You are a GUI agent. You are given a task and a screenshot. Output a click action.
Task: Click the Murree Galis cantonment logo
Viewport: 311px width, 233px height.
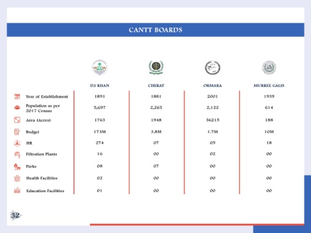(x=269, y=67)
